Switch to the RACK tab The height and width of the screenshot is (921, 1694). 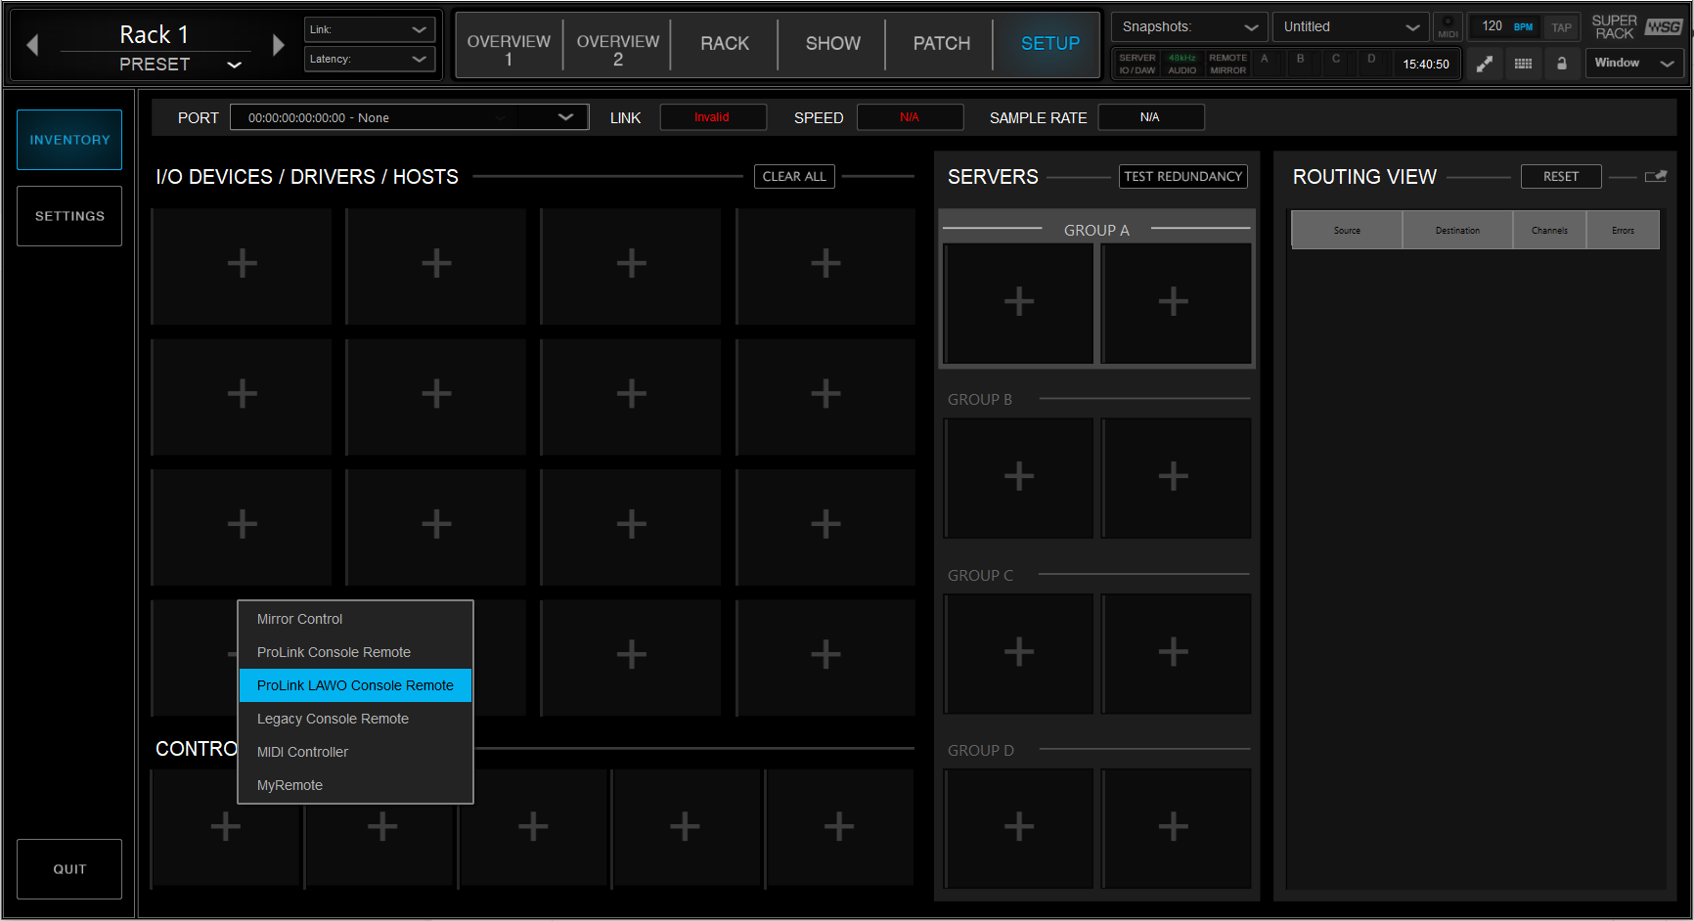[725, 44]
